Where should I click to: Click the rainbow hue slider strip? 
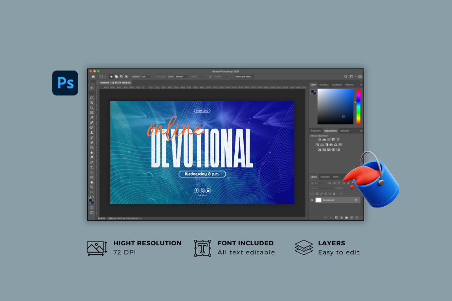tap(358, 106)
